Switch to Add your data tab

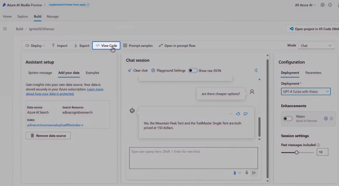click(x=69, y=73)
